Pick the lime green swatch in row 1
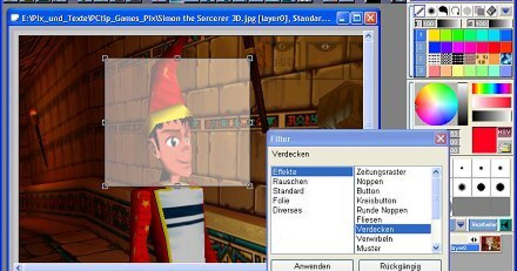Image resolution: width=517 pixels, height=271 pixels. coord(446,35)
